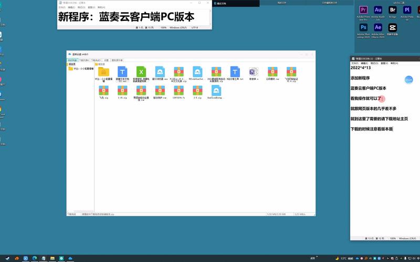This screenshot has width=420, height=262.
Task: Select the PL4dler zip archive icon
Action: click(178, 72)
